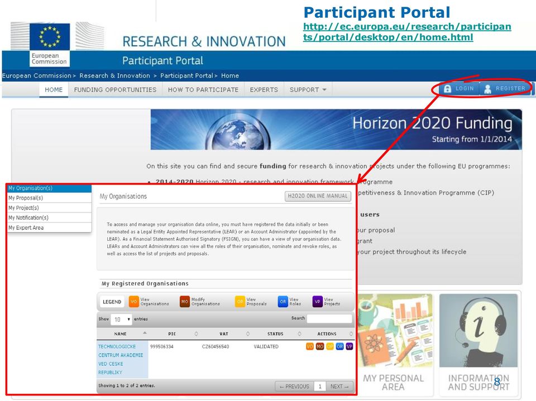This screenshot has width=536, height=401.
Task: Open TECHNOLOGICKE CENTRUM AKADEMIE organisation link
Action: pyautogui.click(x=121, y=359)
